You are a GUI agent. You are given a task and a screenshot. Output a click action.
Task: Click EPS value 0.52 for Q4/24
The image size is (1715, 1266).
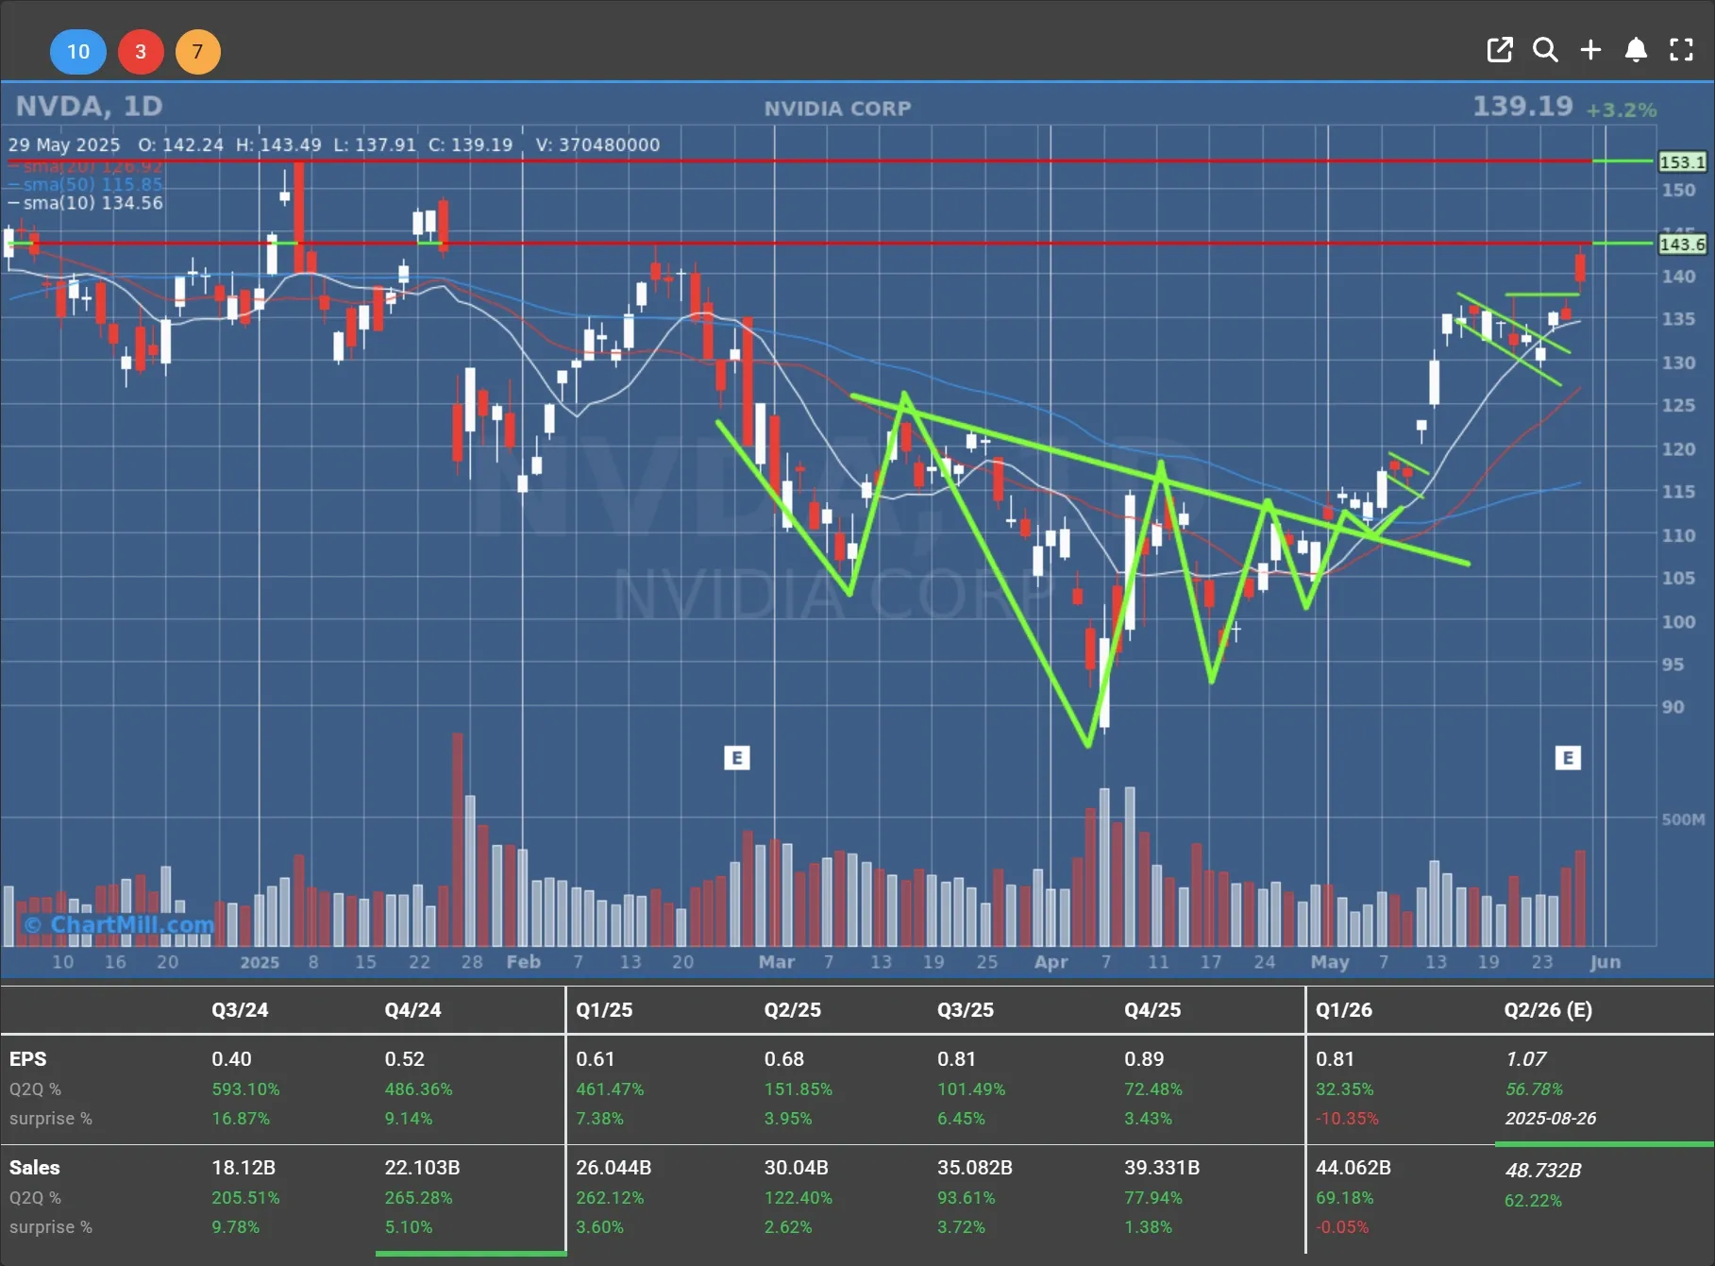[405, 1059]
